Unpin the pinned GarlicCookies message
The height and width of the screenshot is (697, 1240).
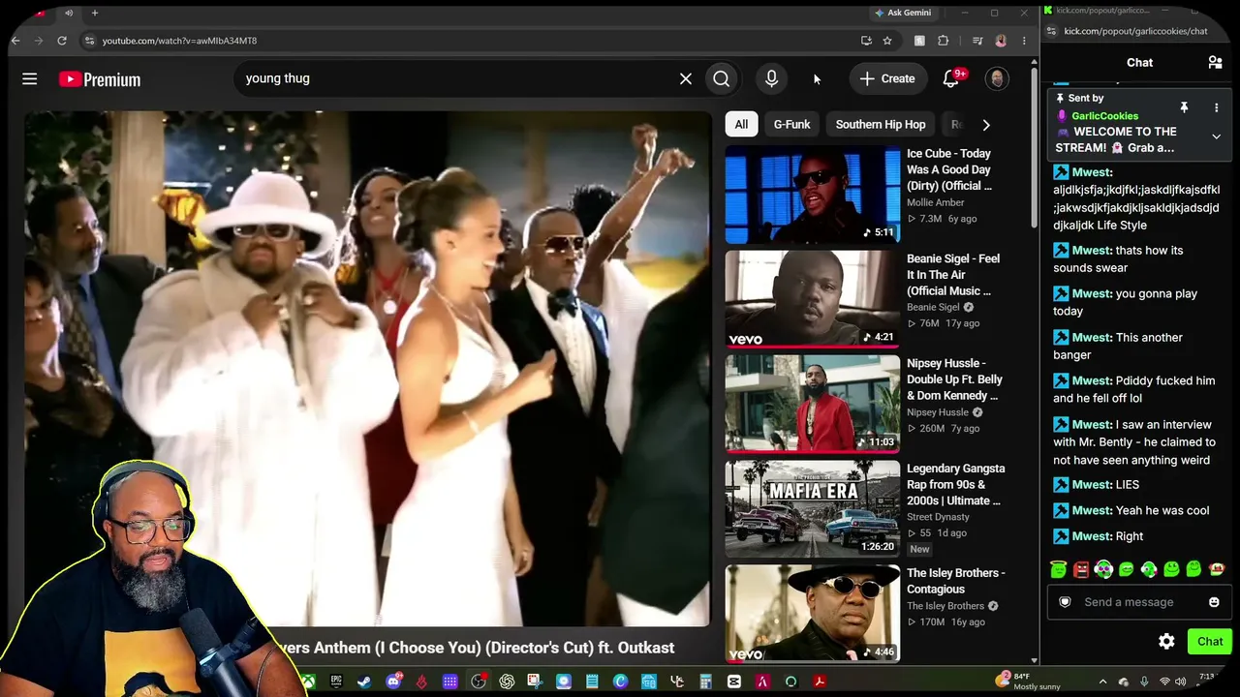coord(1184,107)
